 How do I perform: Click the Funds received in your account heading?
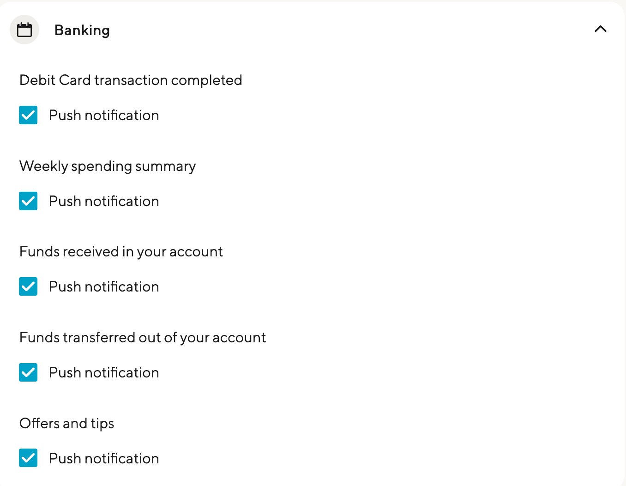pos(121,251)
